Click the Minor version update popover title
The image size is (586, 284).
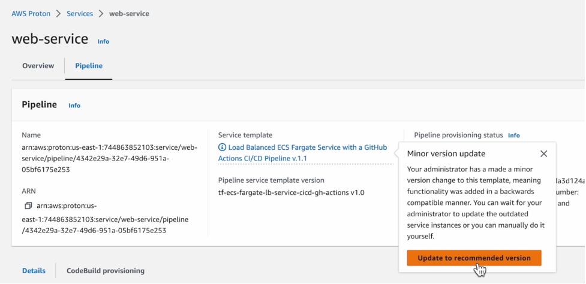(x=446, y=154)
